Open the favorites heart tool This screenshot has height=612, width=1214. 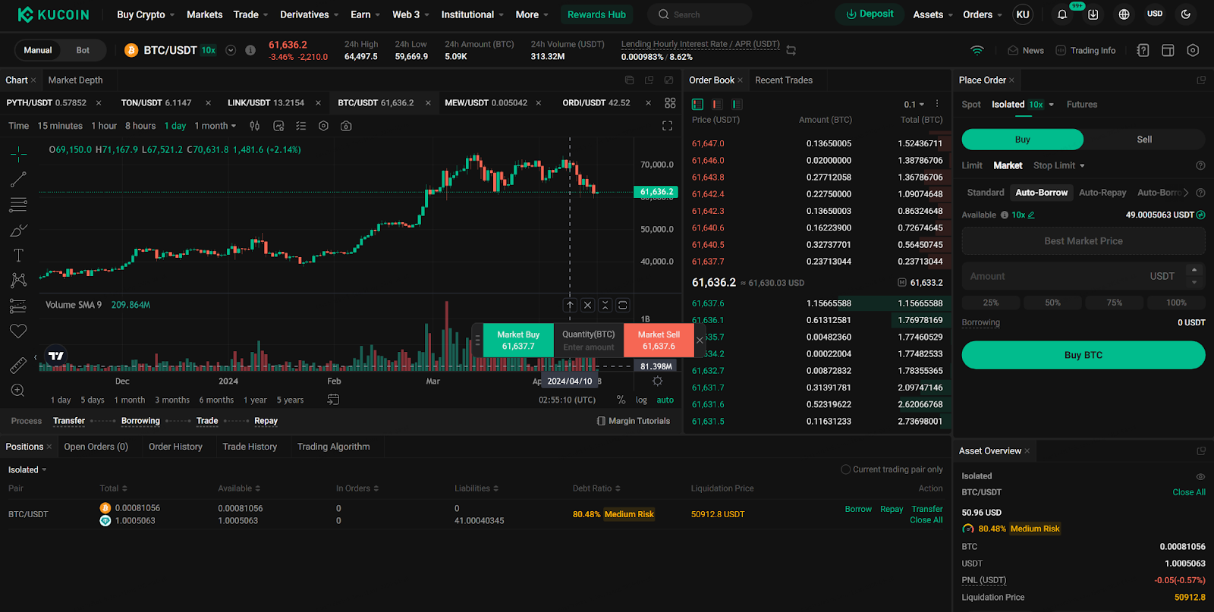18,331
